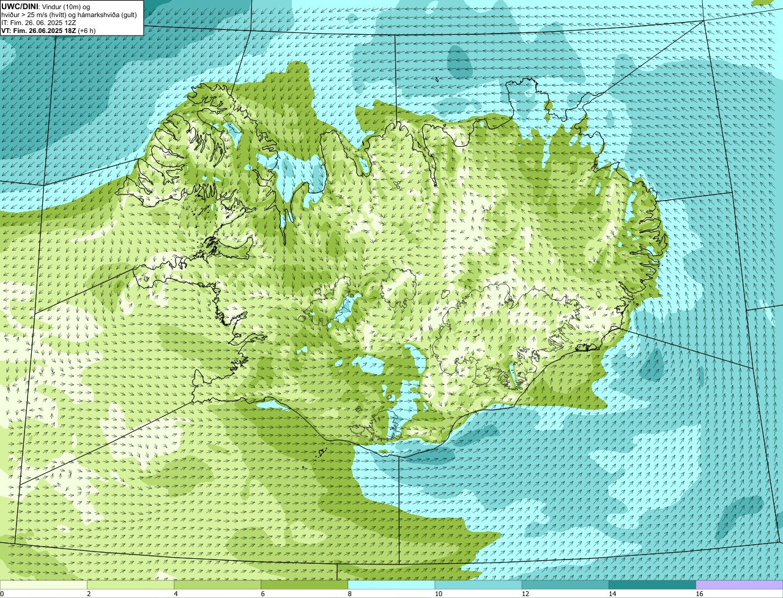Click the 'UWC/DINI: Vindur (10m) og' title line
This screenshot has width=783, height=598.
pyautogui.click(x=46, y=6)
